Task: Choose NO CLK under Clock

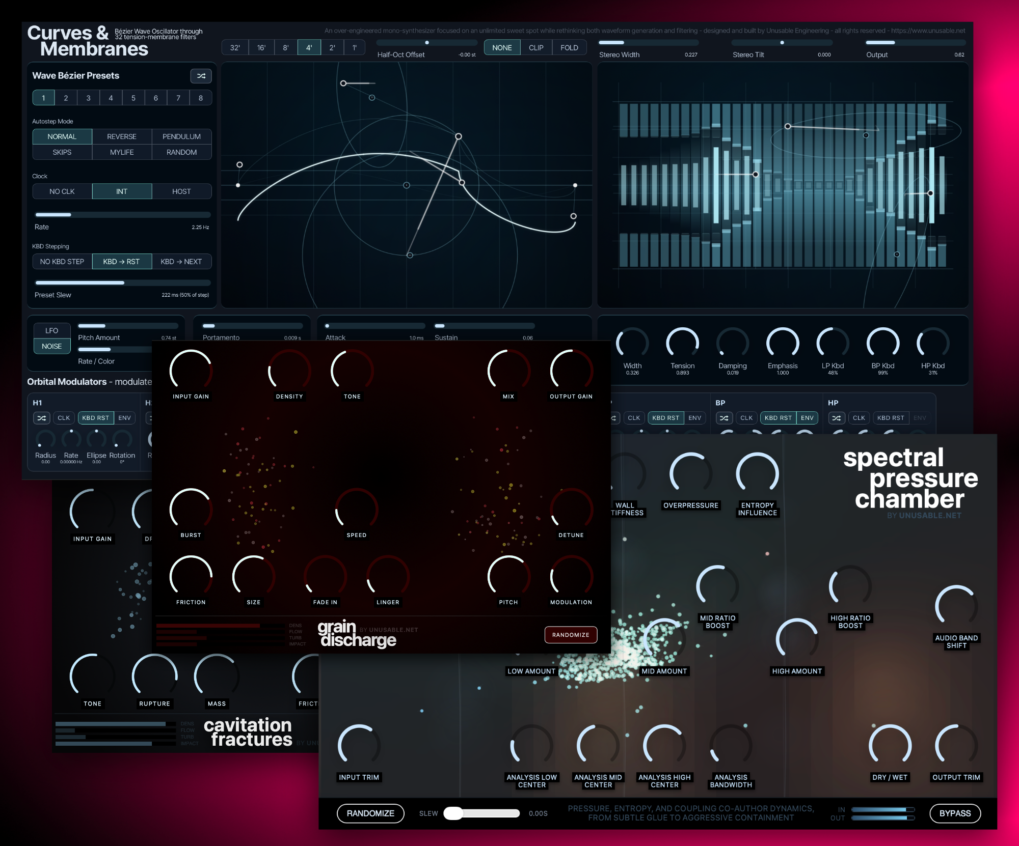Action: click(62, 191)
